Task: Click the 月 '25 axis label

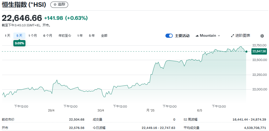Action: click(150, 111)
